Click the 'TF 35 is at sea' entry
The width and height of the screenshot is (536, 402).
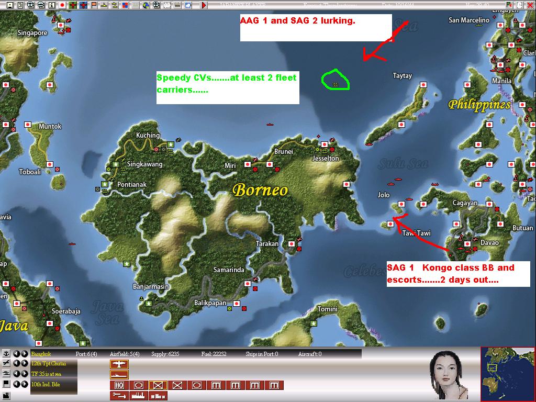click(x=46, y=374)
